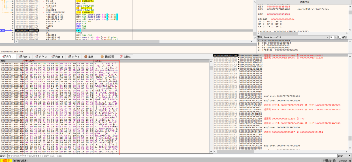Click the 局部变量 locals tab icon
This screenshot has width=352, height=162.
pos(103,57)
